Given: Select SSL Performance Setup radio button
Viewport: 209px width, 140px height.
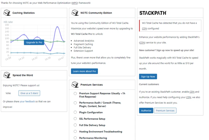Looking at the screenshot, I should click(x=75, y=119).
